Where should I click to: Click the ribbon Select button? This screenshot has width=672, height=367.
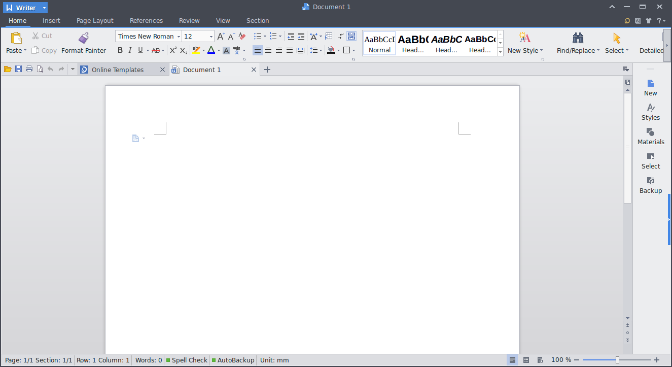(617, 43)
